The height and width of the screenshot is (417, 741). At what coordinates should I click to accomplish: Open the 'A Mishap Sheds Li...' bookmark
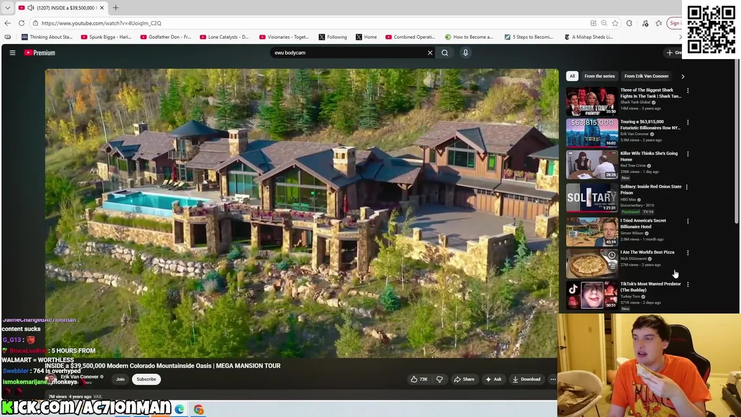pyautogui.click(x=588, y=37)
